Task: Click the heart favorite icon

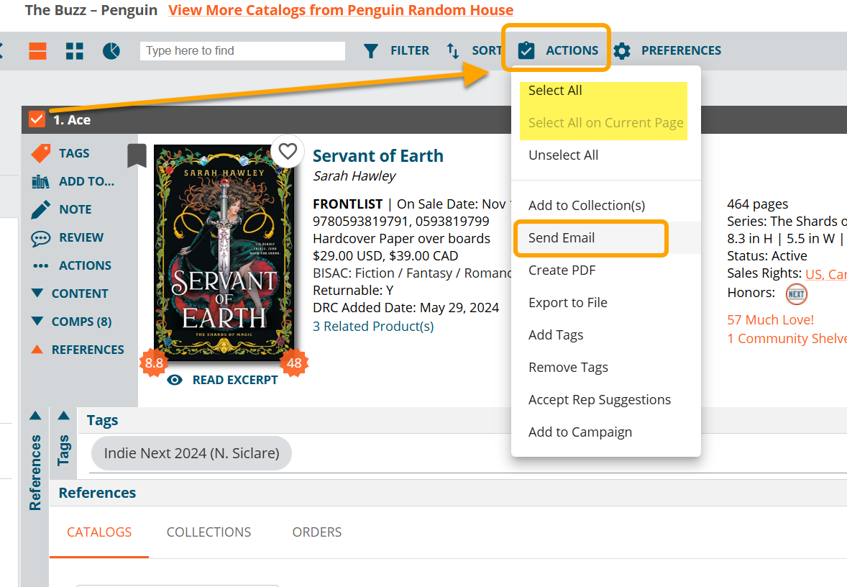Action: [x=288, y=152]
